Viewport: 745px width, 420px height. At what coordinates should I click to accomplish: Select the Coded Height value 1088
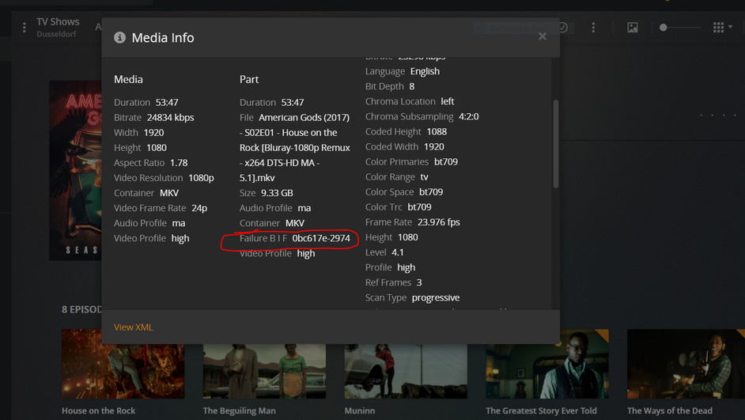point(437,131)
